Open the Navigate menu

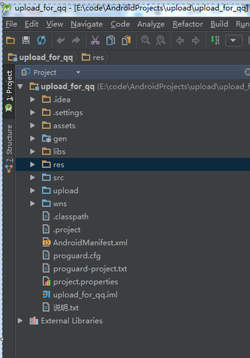point(87,24)
